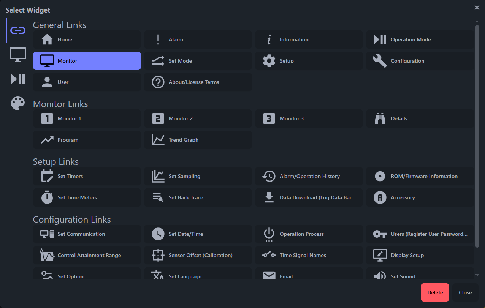
Task: Choose the Details binoculars icon
Action: click(x=380, y=118)
